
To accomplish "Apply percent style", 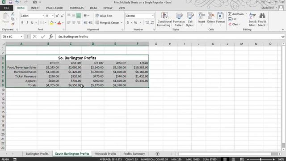I will [135, 23].
